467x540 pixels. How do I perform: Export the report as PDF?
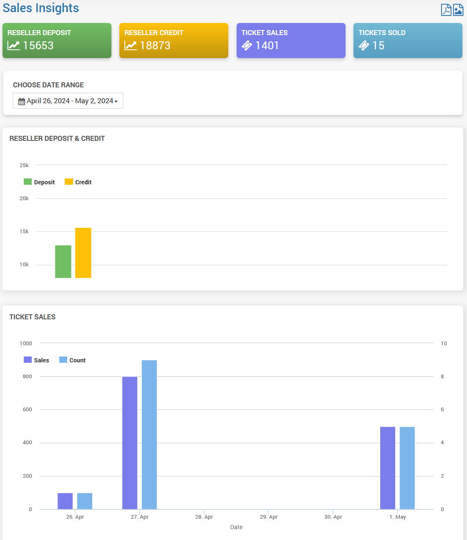click(x=446, y=10)
